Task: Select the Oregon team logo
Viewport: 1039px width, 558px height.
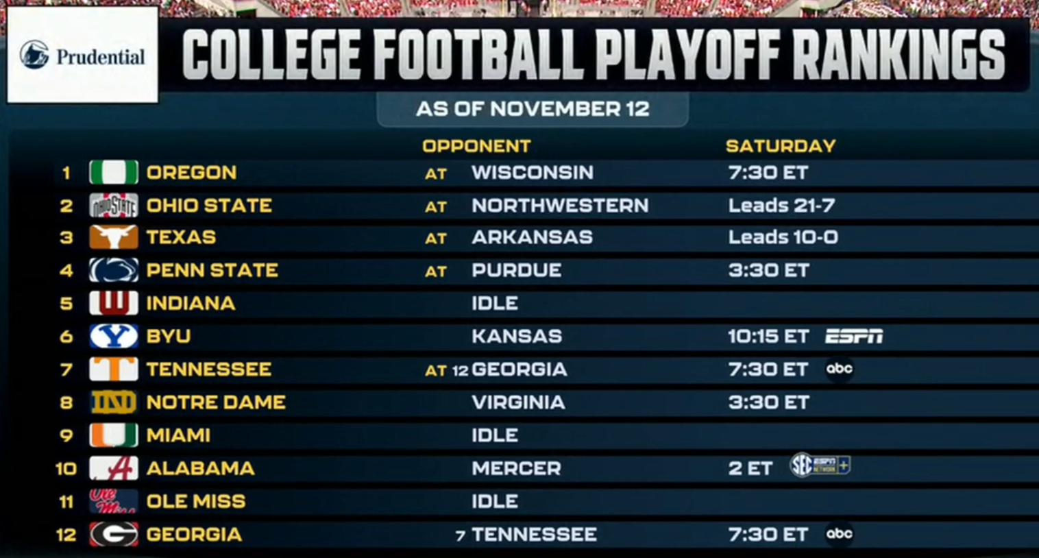Action: (x=114, y=172)
